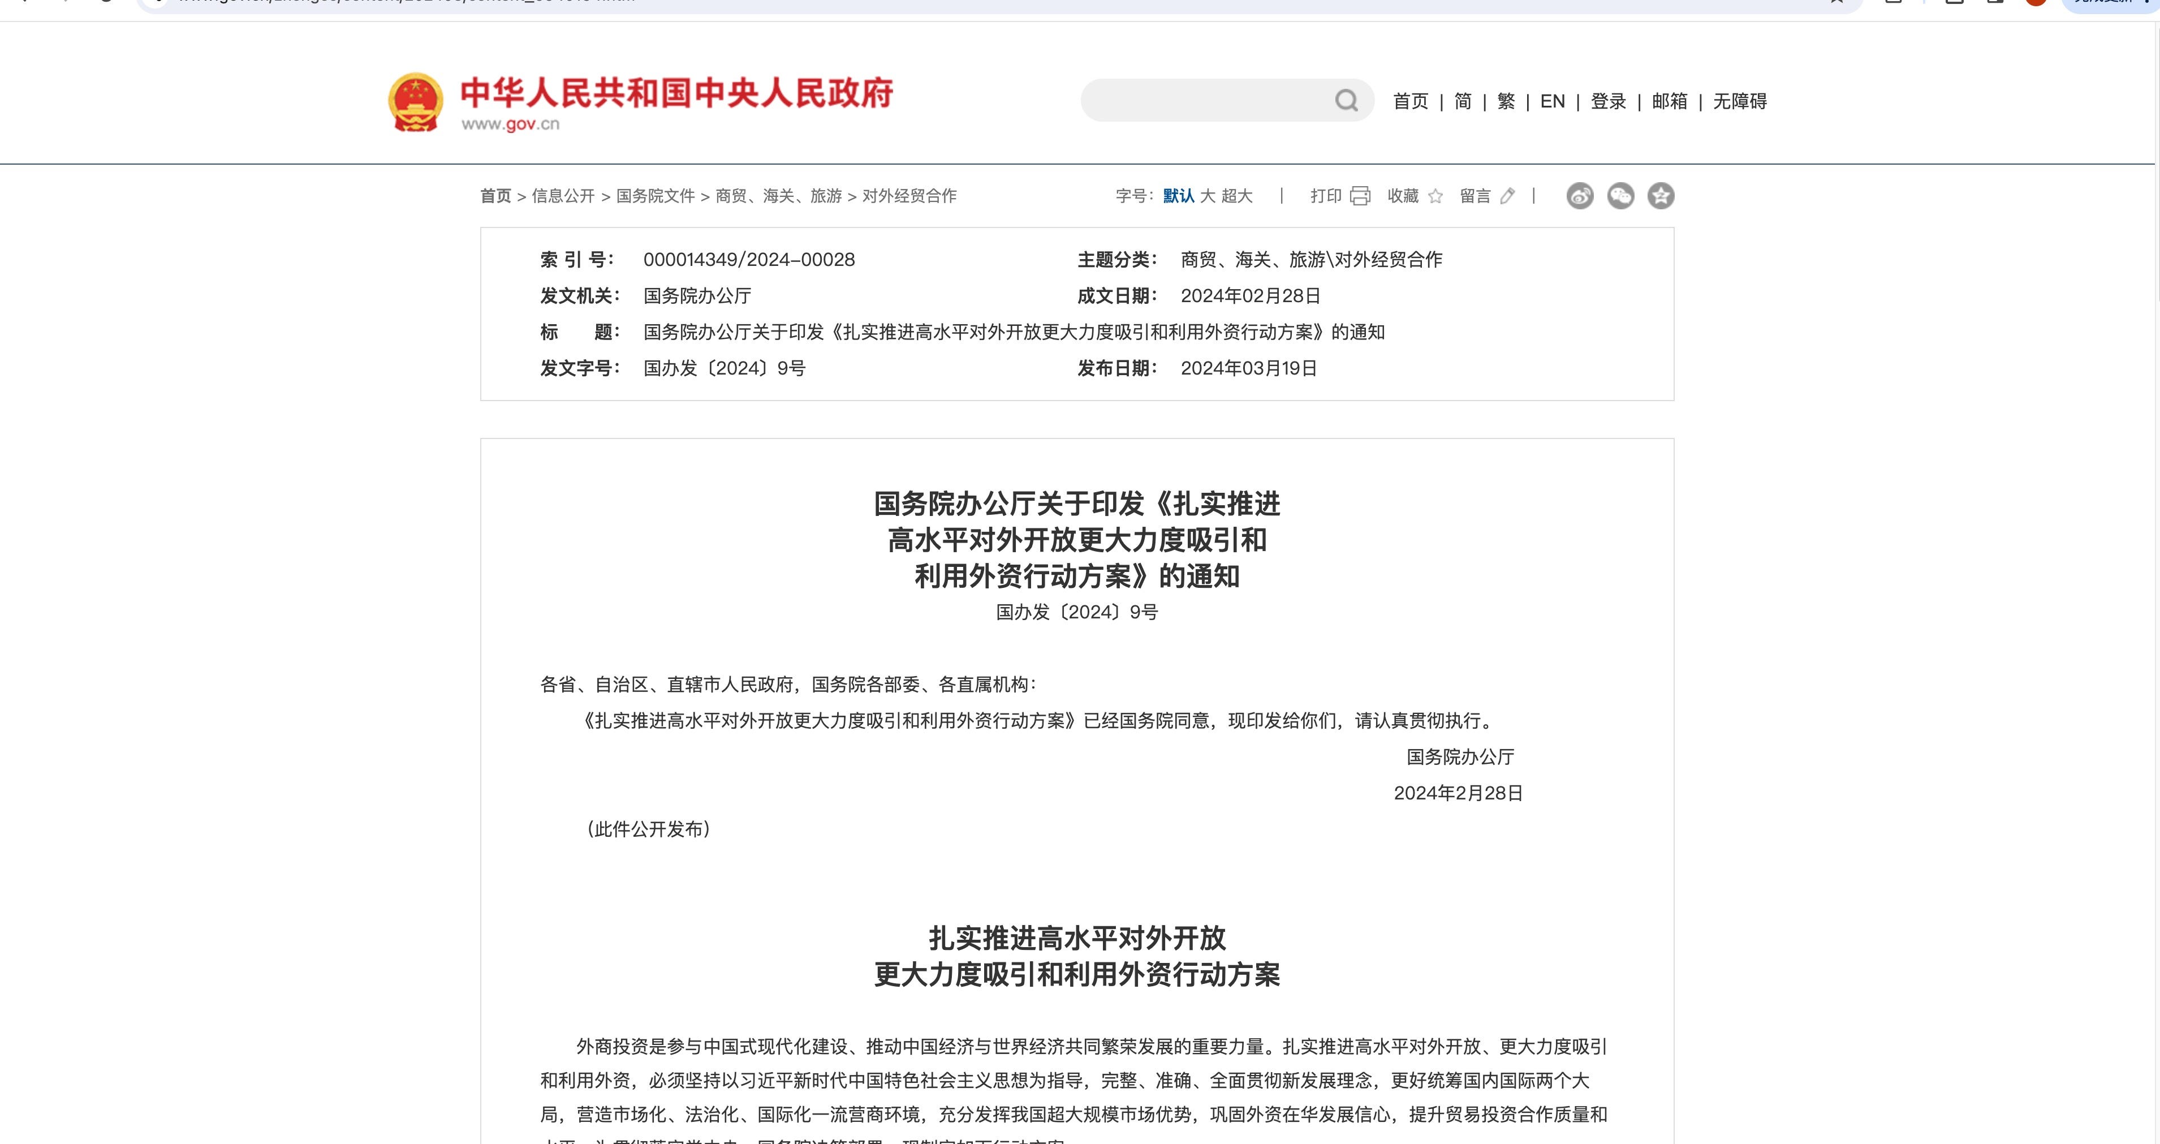
Task: Click the 标题 row title text in the table
Action: coord(1014,332)
